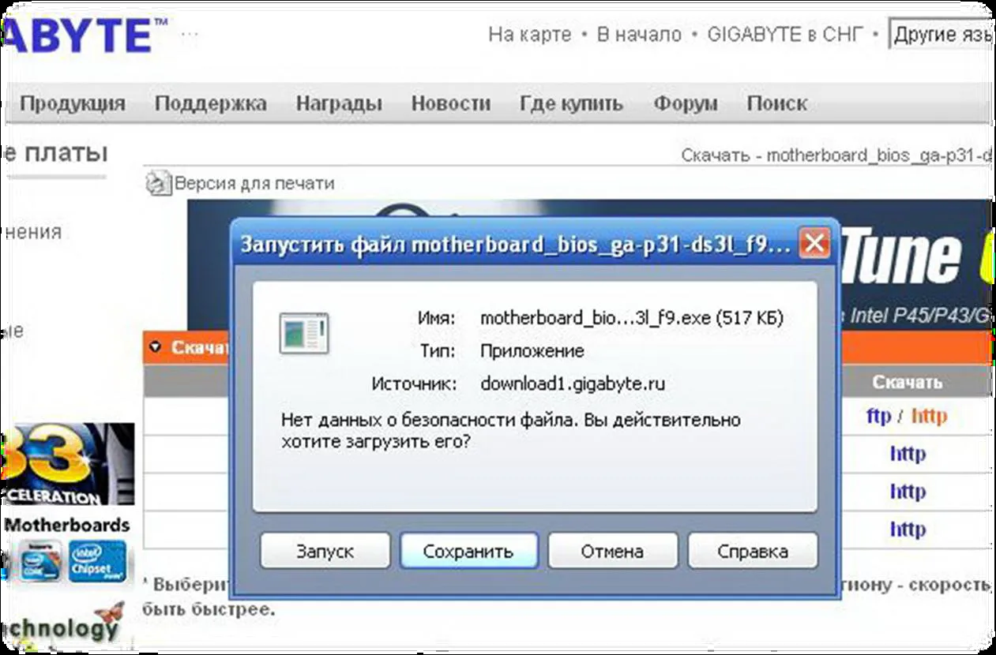
Task: Click the На карте link
Action: [529, 35]
